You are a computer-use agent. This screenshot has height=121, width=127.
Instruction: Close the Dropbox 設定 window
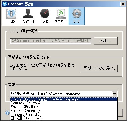[123, 4]
